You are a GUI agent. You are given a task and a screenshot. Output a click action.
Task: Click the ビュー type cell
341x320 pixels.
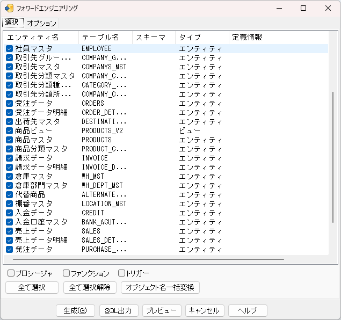(189, 130)
